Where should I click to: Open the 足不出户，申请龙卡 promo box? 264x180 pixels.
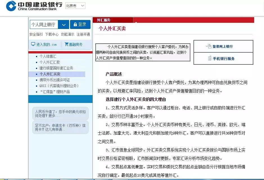tap(60, 127)
